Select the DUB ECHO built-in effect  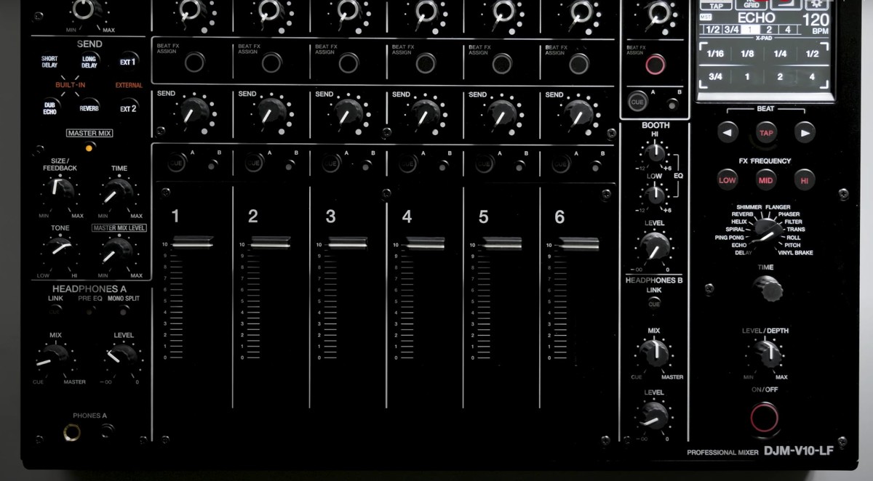pos(49,108)
